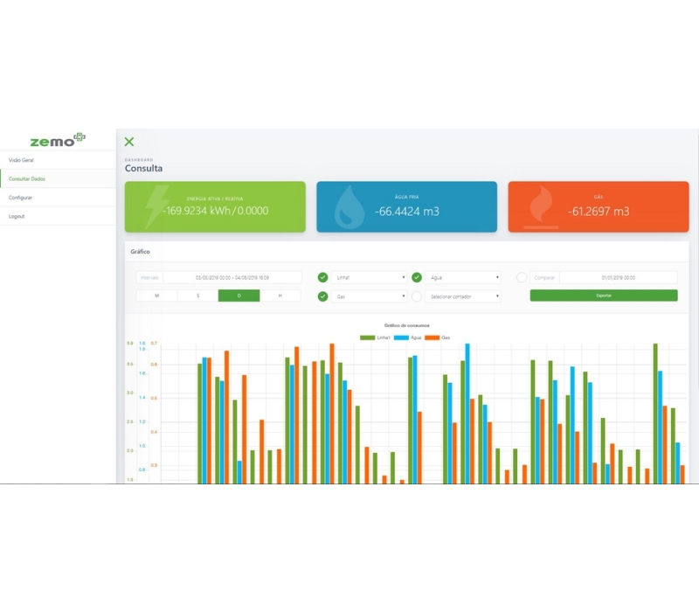The image size is (699, 612).
Task: Uncheck the Linha1 meter checkbox
Action: click(323, 277)
